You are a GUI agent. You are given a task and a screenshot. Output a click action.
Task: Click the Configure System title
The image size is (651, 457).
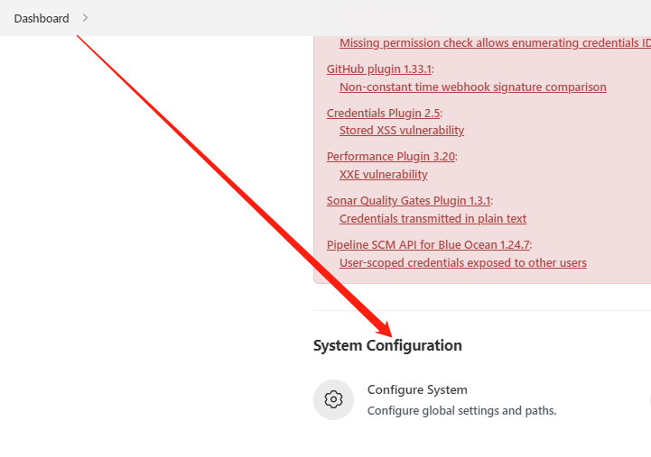coord(417,390)
